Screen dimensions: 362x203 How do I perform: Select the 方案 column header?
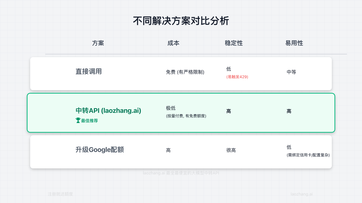coord(98,43)
